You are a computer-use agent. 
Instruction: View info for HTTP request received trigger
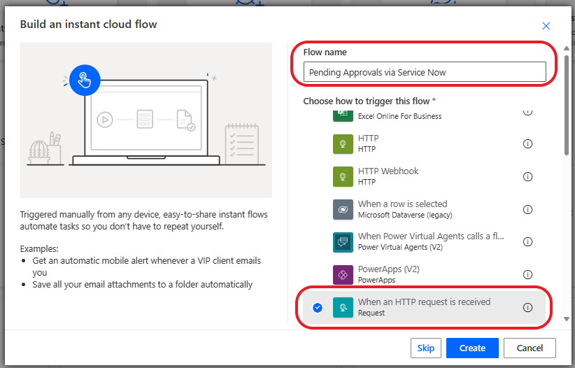pos(527,307)
